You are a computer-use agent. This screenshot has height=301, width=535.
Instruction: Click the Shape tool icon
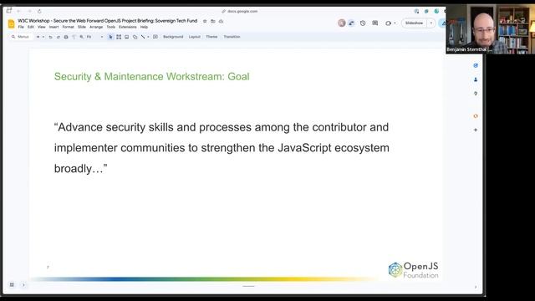pos(135,37)
